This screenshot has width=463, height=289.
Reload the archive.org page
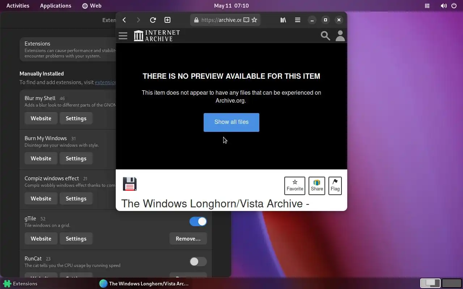point(153,20)
